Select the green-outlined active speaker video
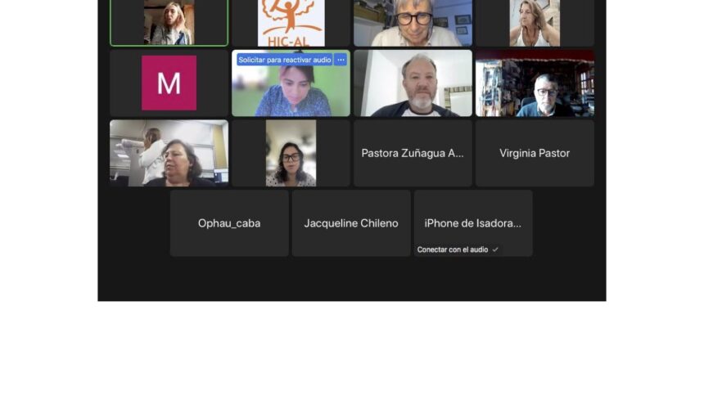704x409 pixels. (x=169, y=23)
